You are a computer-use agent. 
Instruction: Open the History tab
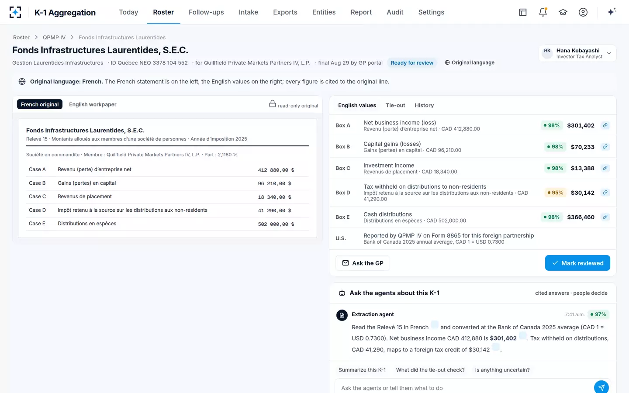coord(424,105)
